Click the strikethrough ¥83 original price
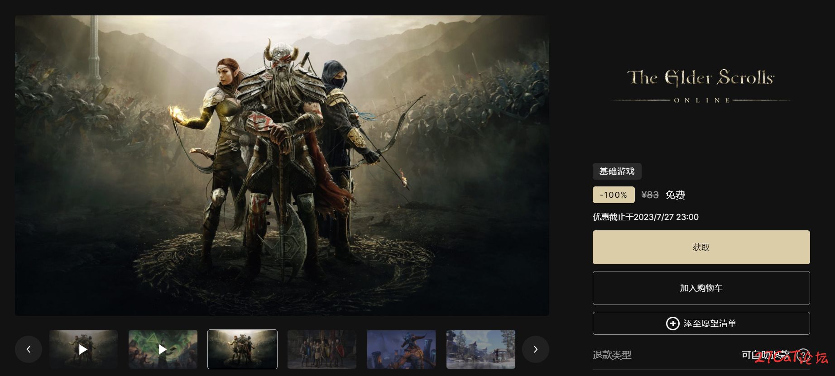Screen dimensions: 835x376 point(650,195)
